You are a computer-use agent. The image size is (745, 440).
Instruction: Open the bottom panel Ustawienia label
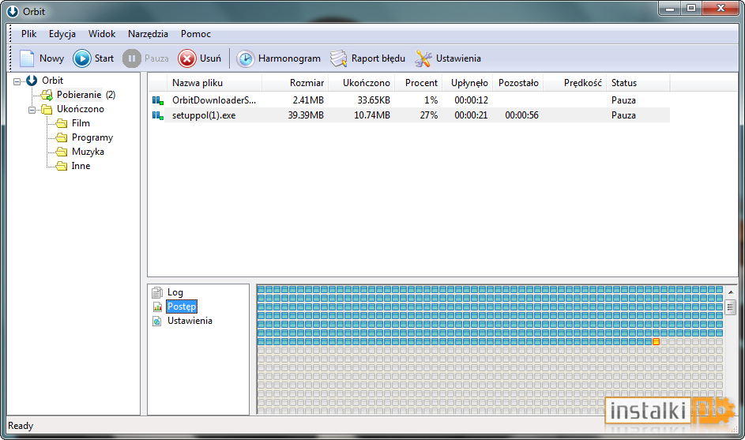pos(190,321)
